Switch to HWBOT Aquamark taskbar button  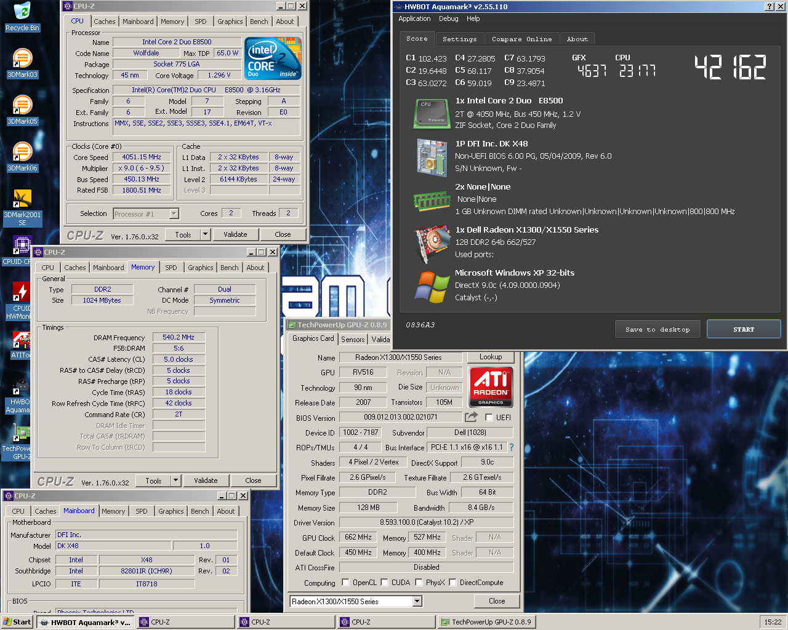[85, 622]
